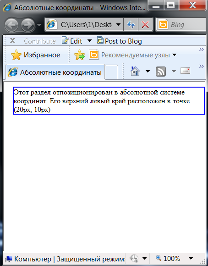Select the Абсолютные координаты tab
The width and height of the screenshot is (208, 266).
click(55, 72)
